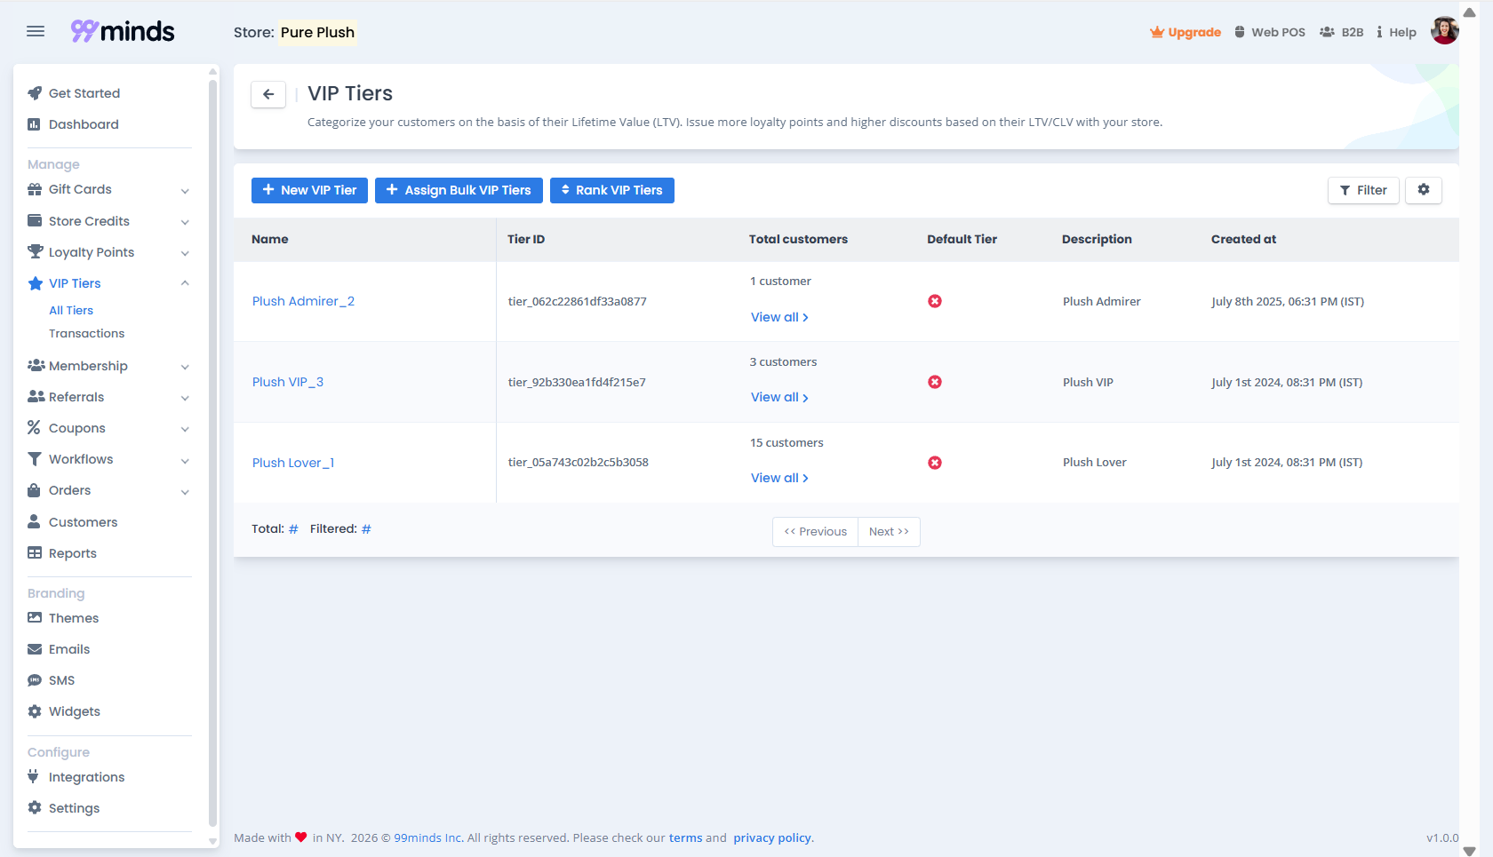Viewport: 1493px width, 857px height.
Task: Click the Themes image icon
Action: [x=35, y=617]
